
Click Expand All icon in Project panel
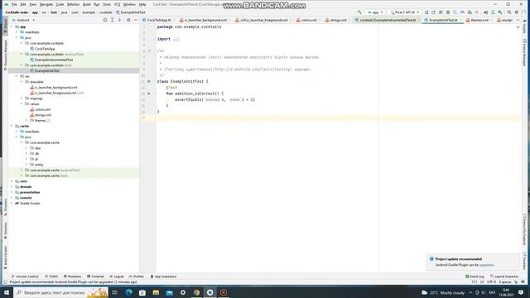(x=113, y=20)
